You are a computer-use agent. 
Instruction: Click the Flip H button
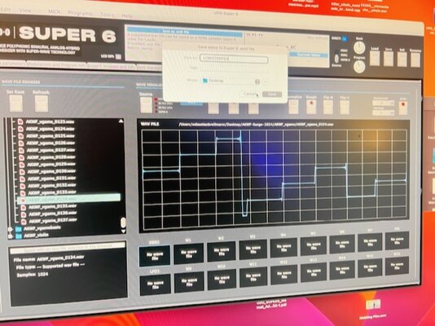[x=327, y=107]
